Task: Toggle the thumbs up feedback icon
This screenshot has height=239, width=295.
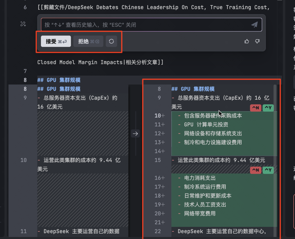Action: (x=247, y=41)
